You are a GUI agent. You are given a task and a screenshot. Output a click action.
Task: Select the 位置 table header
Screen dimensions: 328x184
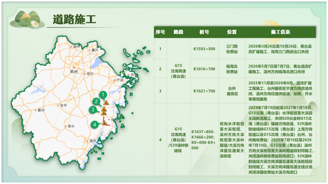coord(232,32)
